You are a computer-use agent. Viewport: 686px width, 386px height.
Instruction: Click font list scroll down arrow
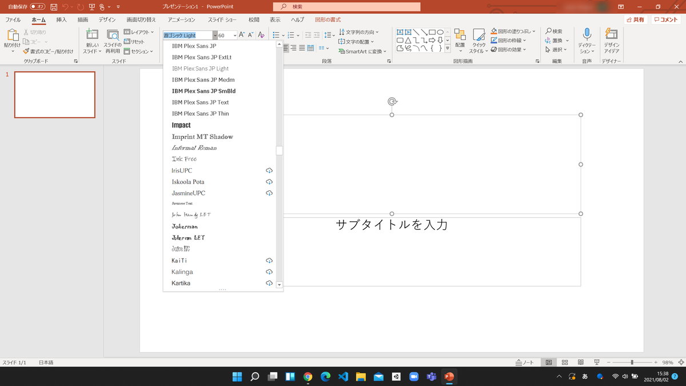pos(280,284)
